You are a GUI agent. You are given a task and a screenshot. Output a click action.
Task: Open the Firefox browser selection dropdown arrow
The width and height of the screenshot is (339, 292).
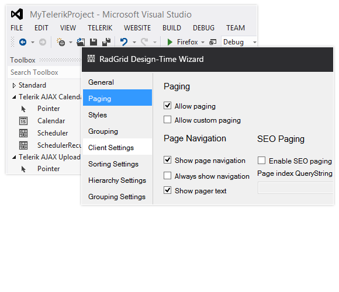coord(203,42)
